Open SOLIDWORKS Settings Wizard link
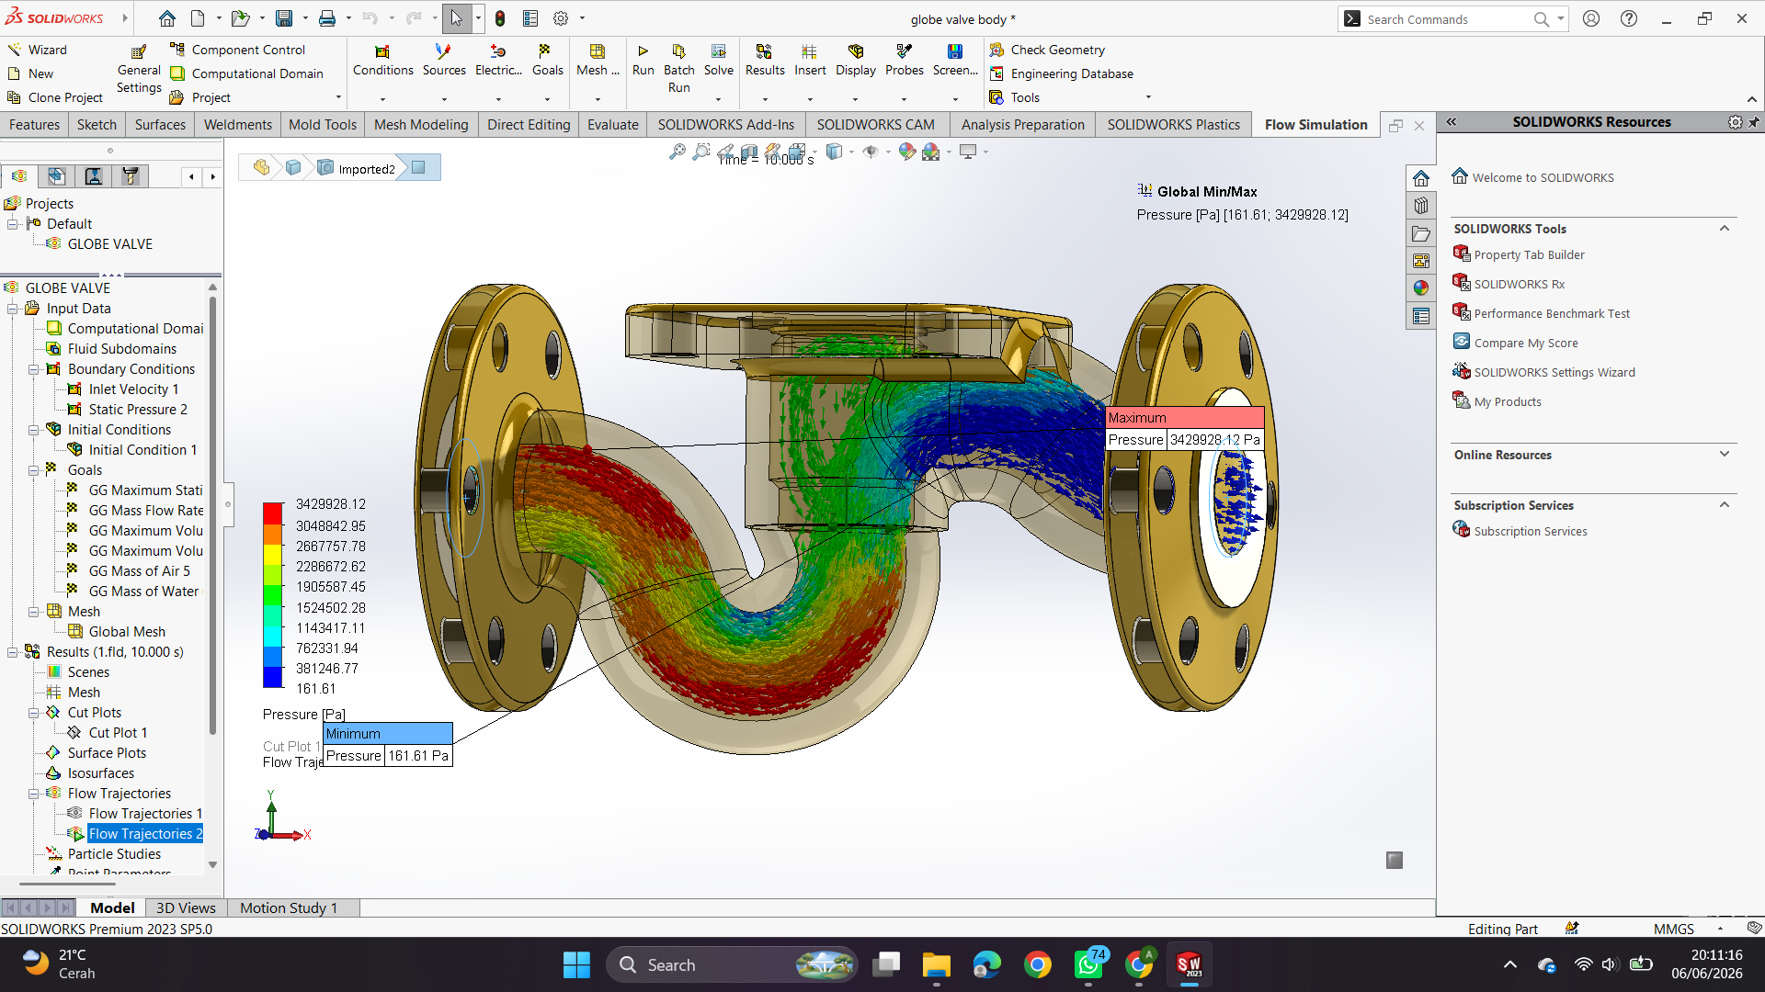The image size is (1765, 992). click(x=1554, y=372)
